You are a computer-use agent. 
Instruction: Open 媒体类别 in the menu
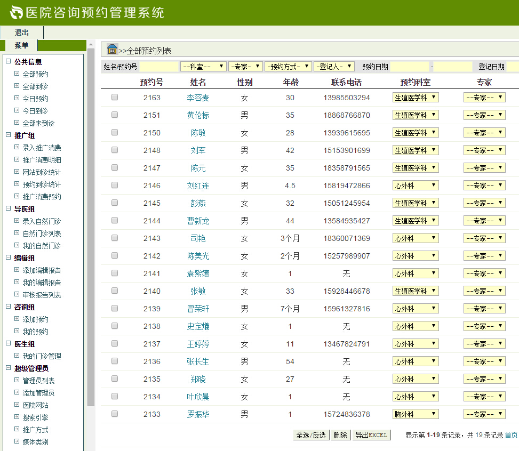pos(35,442)
